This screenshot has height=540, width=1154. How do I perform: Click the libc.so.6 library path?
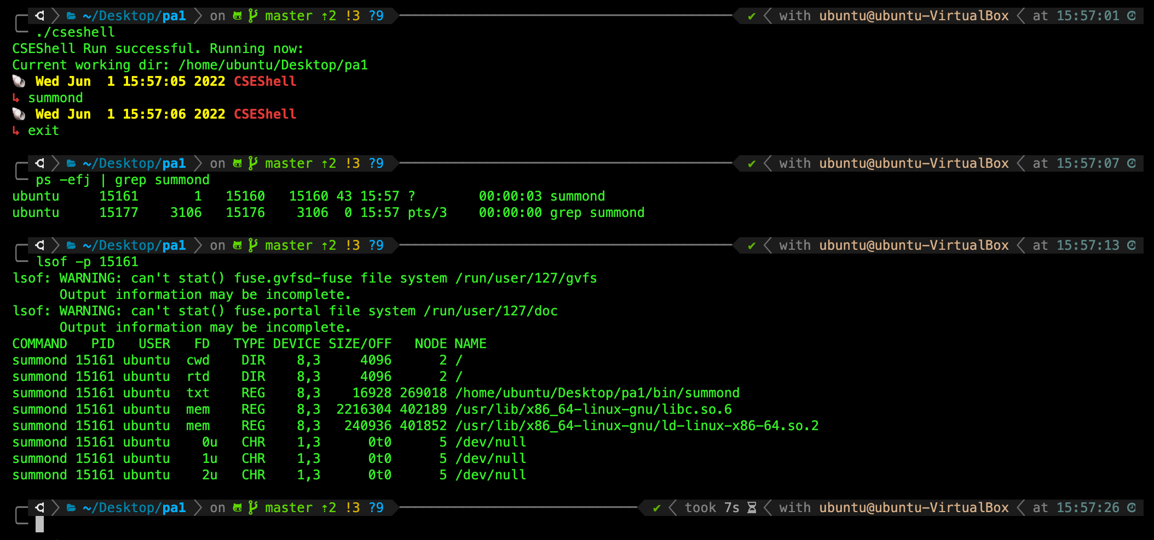pyautogui.click(x=593, y=409)
